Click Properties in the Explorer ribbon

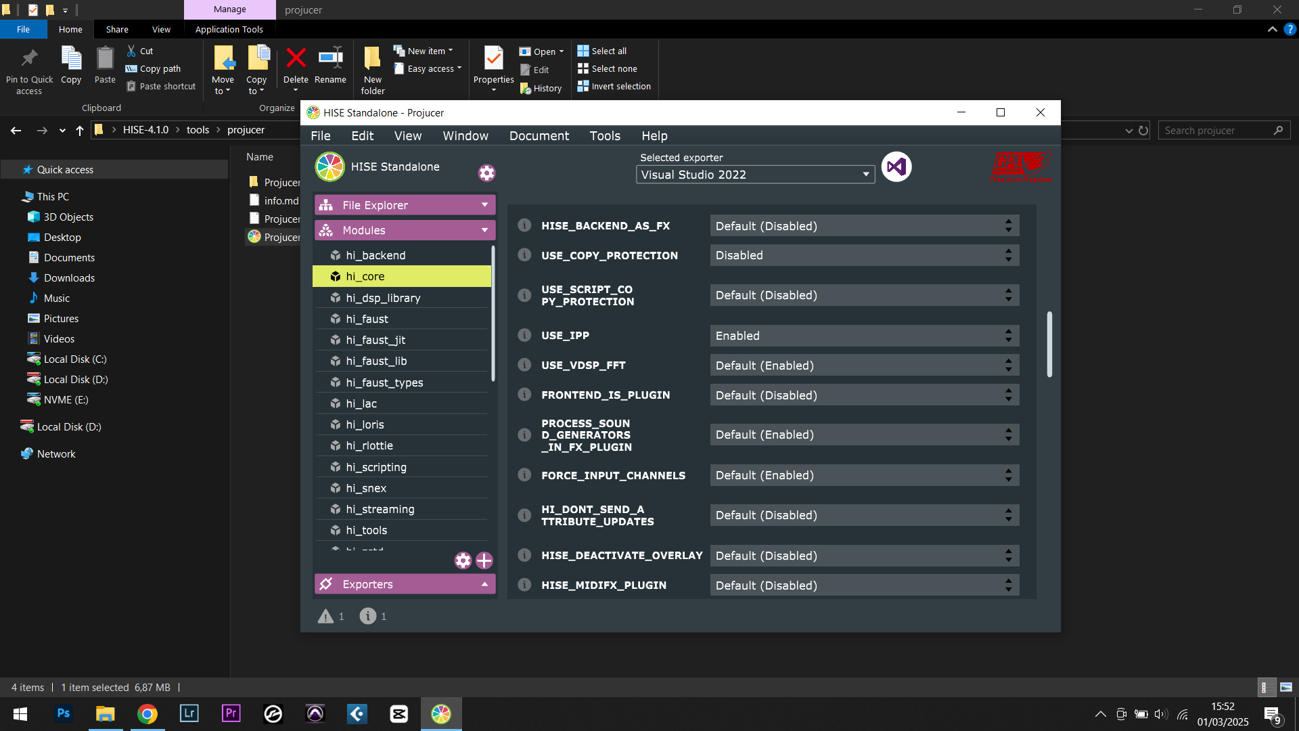(494, 68)
